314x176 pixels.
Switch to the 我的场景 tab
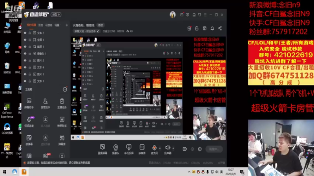[31, 25]
